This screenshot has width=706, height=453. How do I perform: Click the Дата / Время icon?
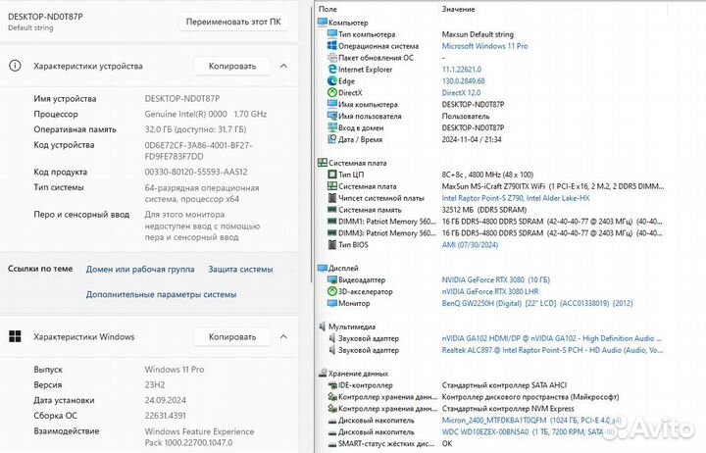[332, 139]
